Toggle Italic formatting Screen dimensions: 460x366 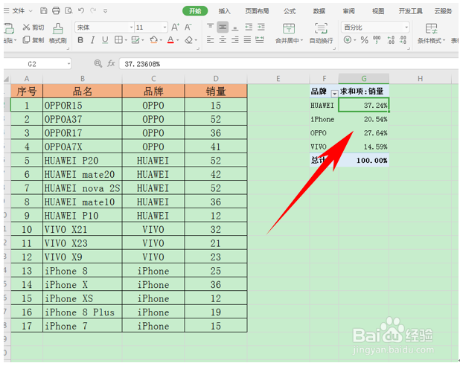click(x=92, y=40)
